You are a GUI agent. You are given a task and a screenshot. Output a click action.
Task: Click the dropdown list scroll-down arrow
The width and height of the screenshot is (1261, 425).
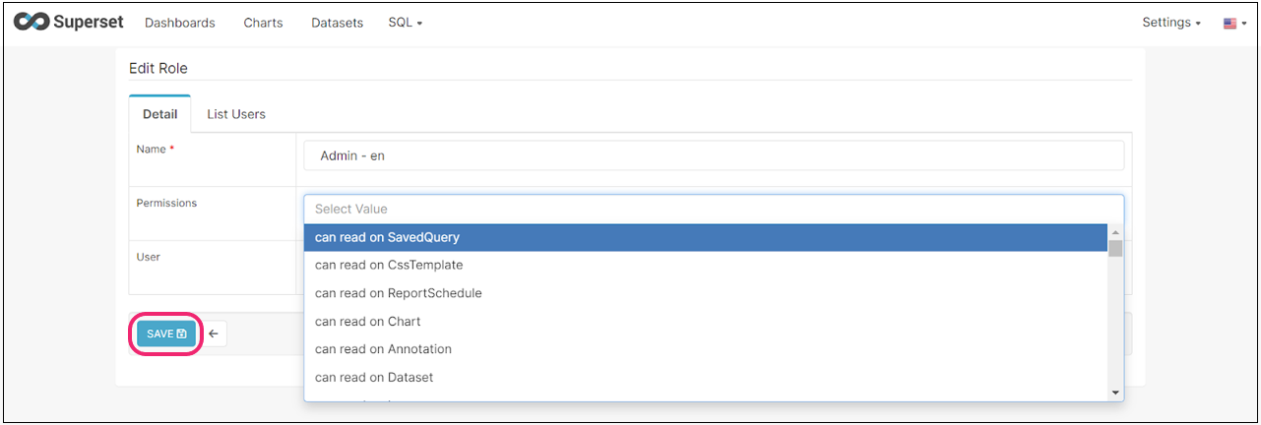(x=1115, y=393)
